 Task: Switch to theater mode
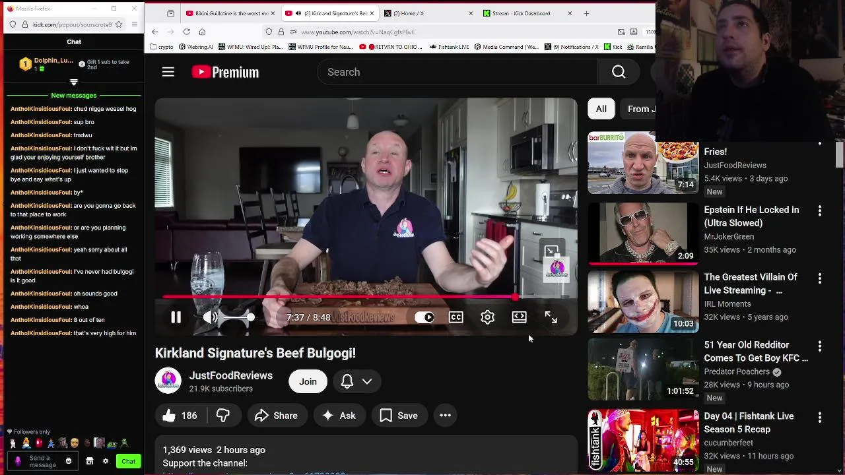point(519,317)
